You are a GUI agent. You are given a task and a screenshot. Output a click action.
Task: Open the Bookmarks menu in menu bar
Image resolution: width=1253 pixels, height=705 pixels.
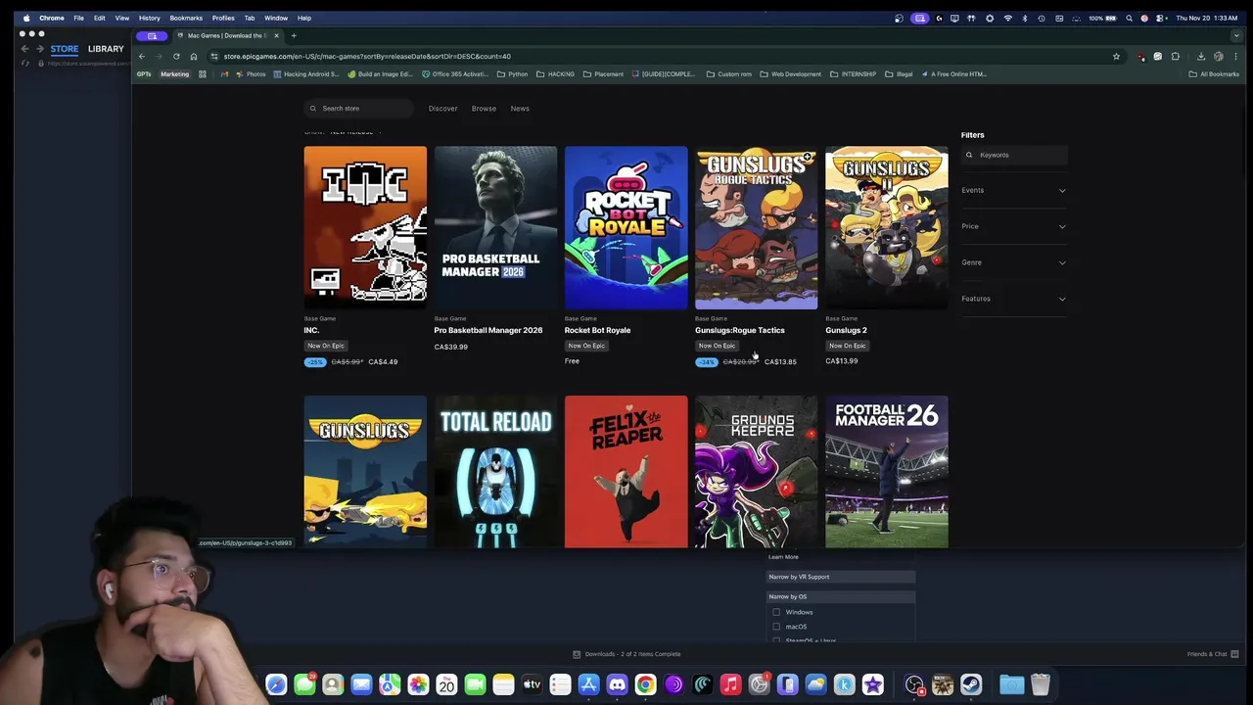186,18
